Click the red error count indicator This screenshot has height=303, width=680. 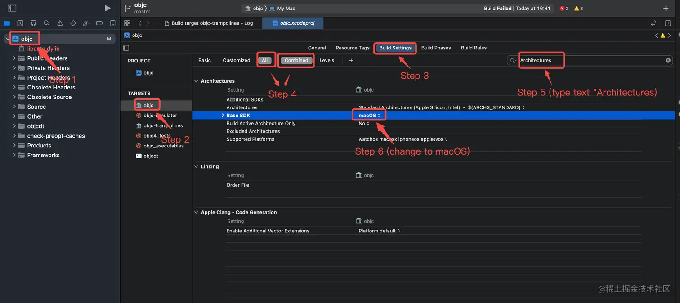point(564,9)
